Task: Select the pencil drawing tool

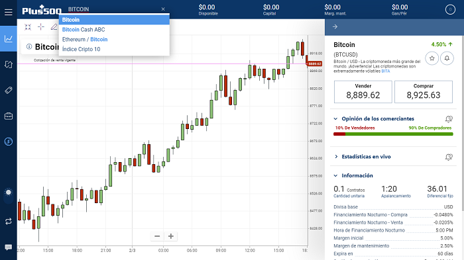Action: 54,27
